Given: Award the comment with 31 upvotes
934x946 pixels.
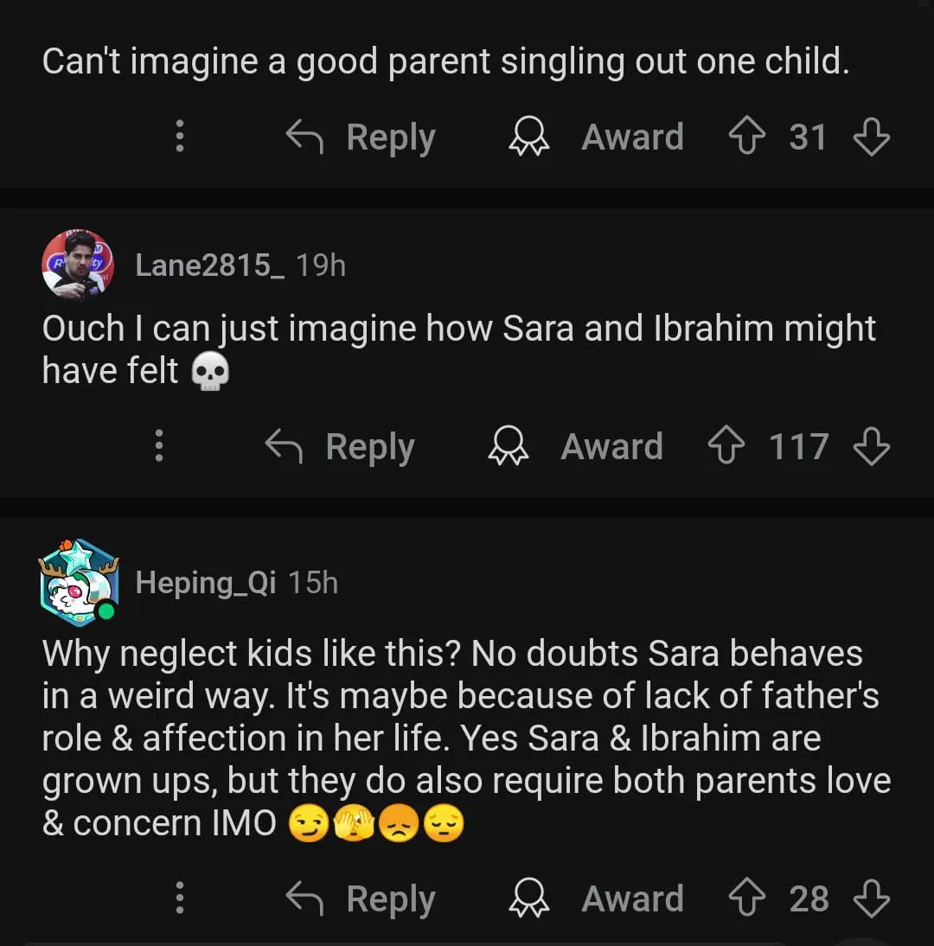Looking at the screenshot, I should pyautogui.click(x=597, y=137).
